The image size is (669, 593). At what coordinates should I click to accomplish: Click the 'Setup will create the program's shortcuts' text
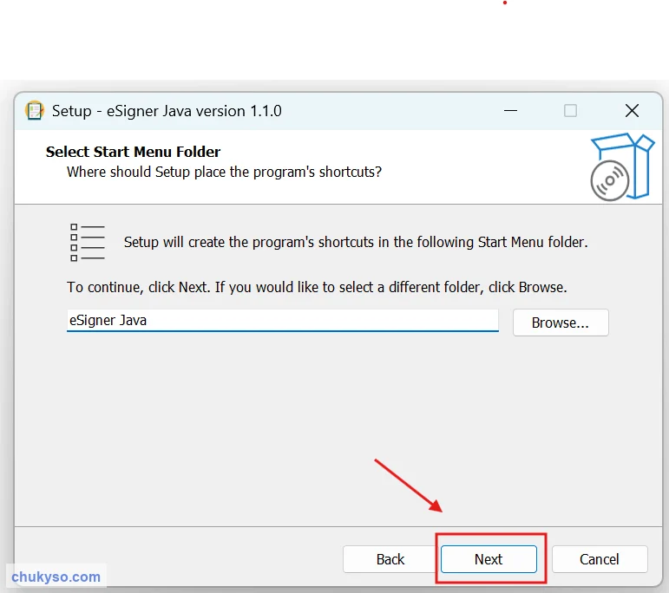coord(356,242)
